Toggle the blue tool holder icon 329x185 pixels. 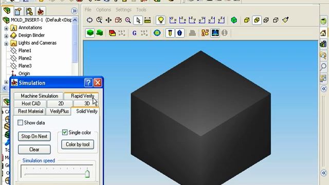(179, 33)
